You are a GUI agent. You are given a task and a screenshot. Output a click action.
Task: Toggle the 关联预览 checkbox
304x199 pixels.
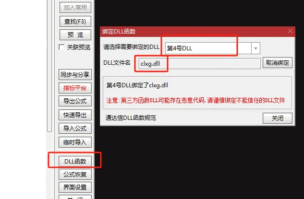[61, 47]
